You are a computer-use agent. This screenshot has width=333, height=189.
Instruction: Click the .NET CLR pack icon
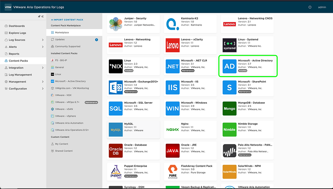click(172, 66)
